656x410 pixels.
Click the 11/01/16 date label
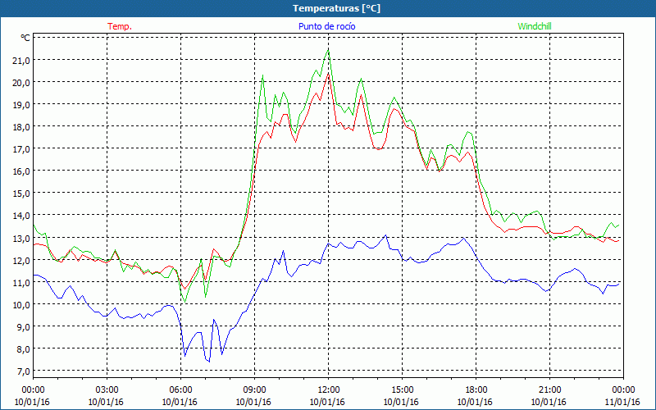[x=622, y=402]
